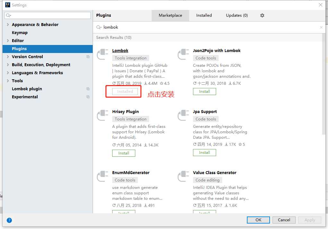
Task: Cancel the Settings dialog
Action: [284, 220]
